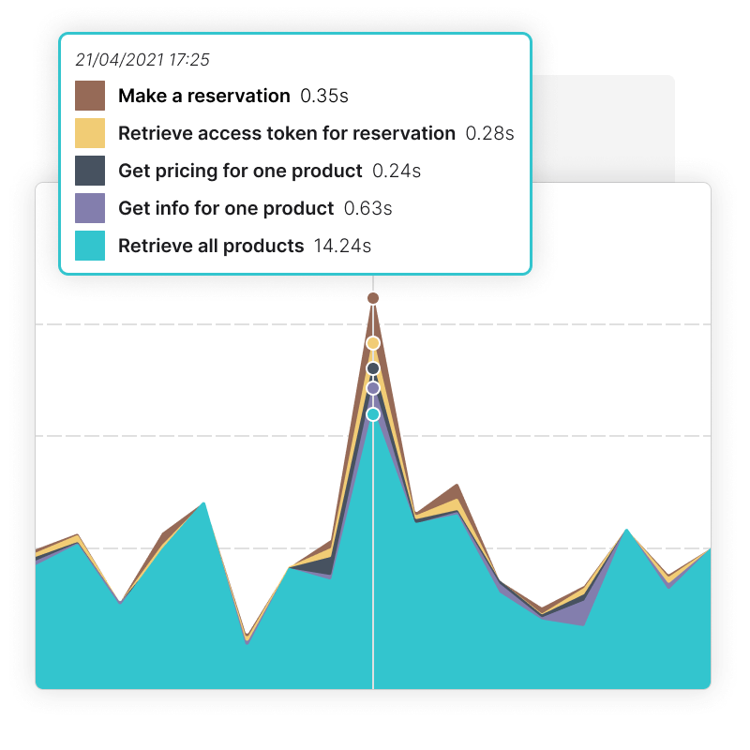Click the purple Get info swatch
750x750 pixels.
[90, 208]
